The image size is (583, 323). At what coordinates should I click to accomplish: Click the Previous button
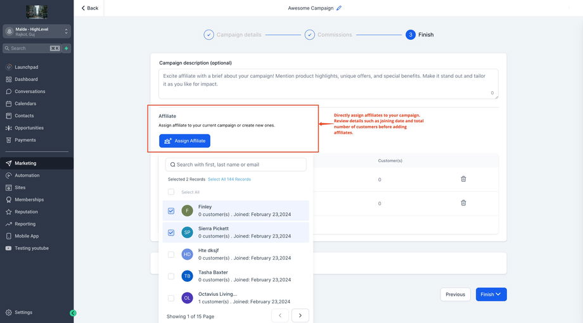(455, 294)
